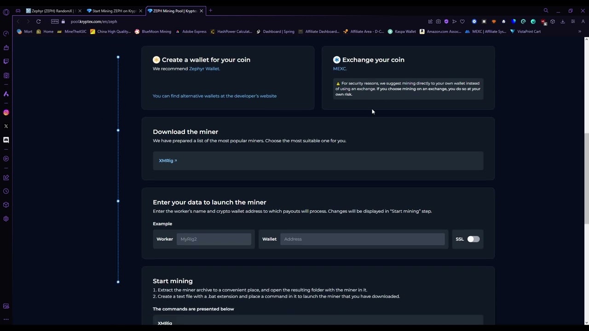Open the downloads icon in toolbar

(x=562, y=22)
